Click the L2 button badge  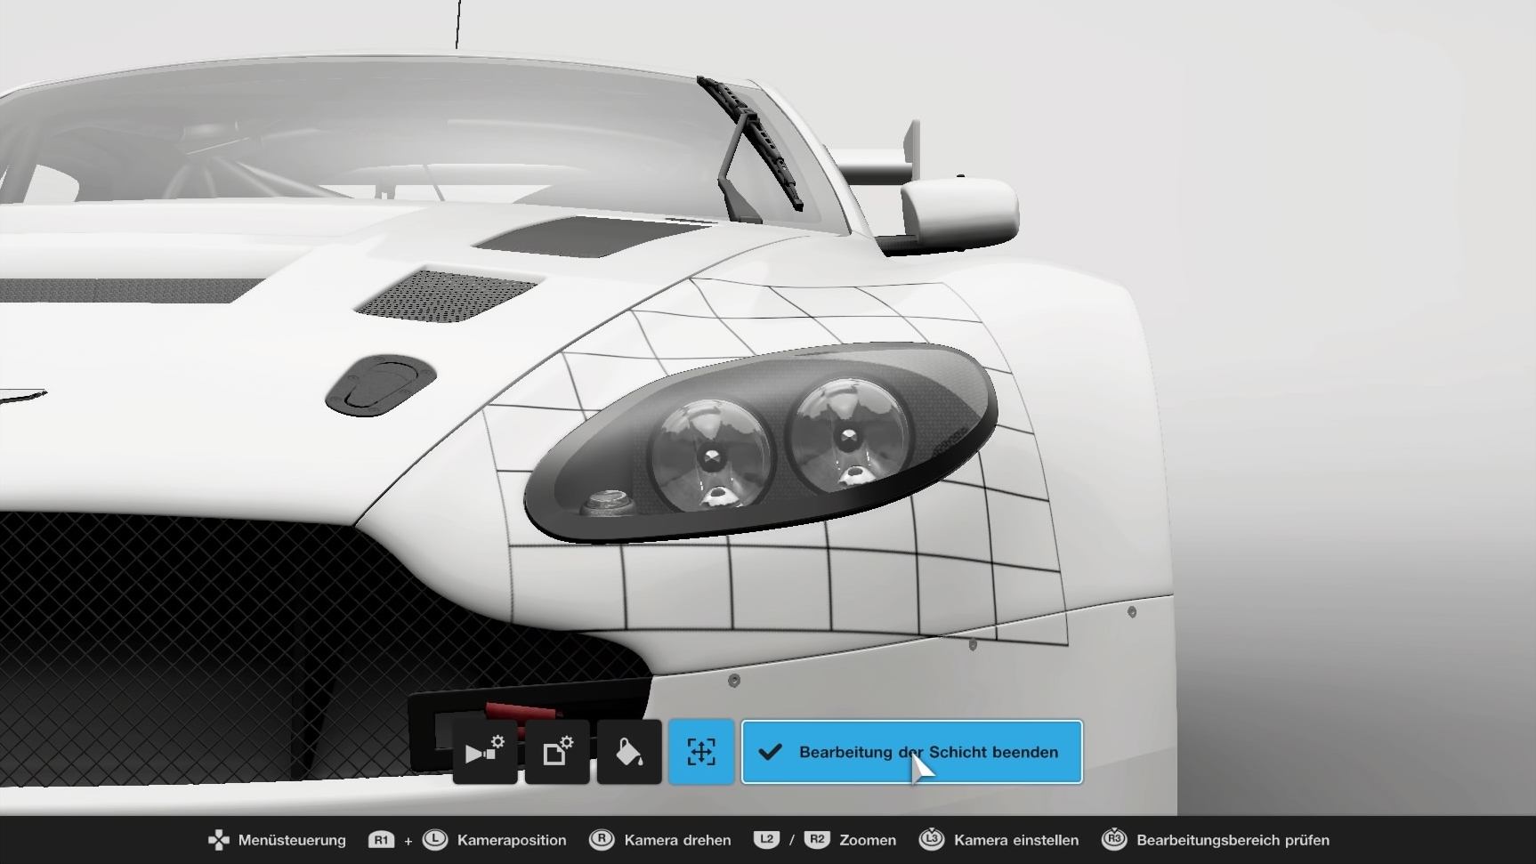(x=766, y=840)
